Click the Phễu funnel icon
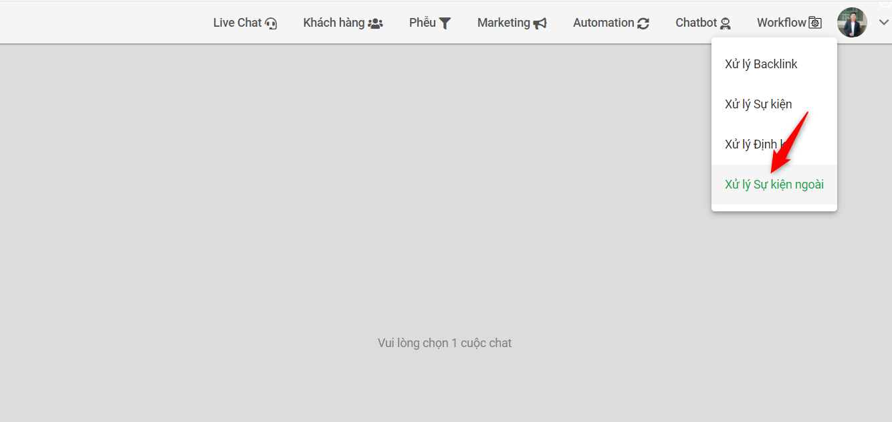Viewport: 892px width, 422px height. tap(445, 23)
